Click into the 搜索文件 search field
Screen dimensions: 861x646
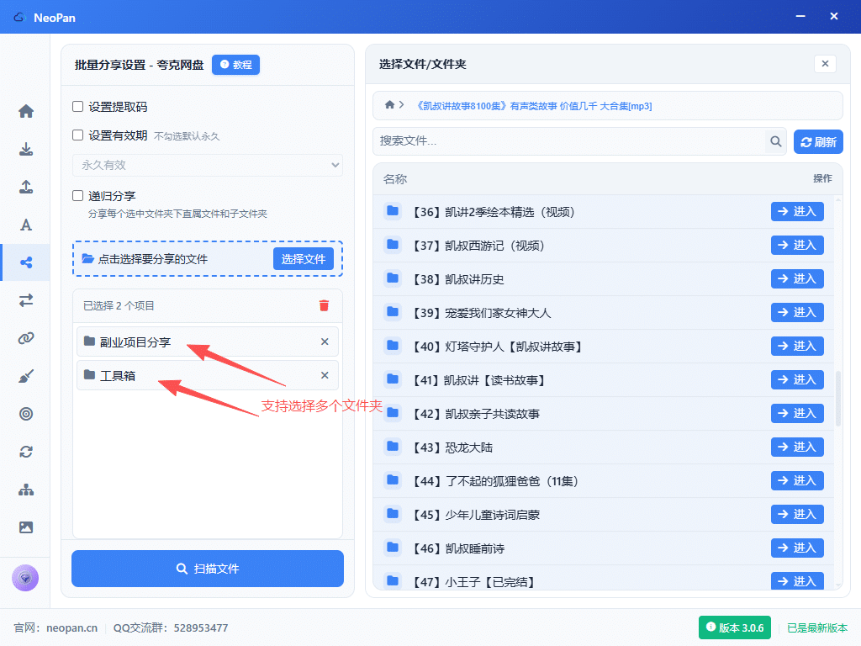click(x=570, y=141)
